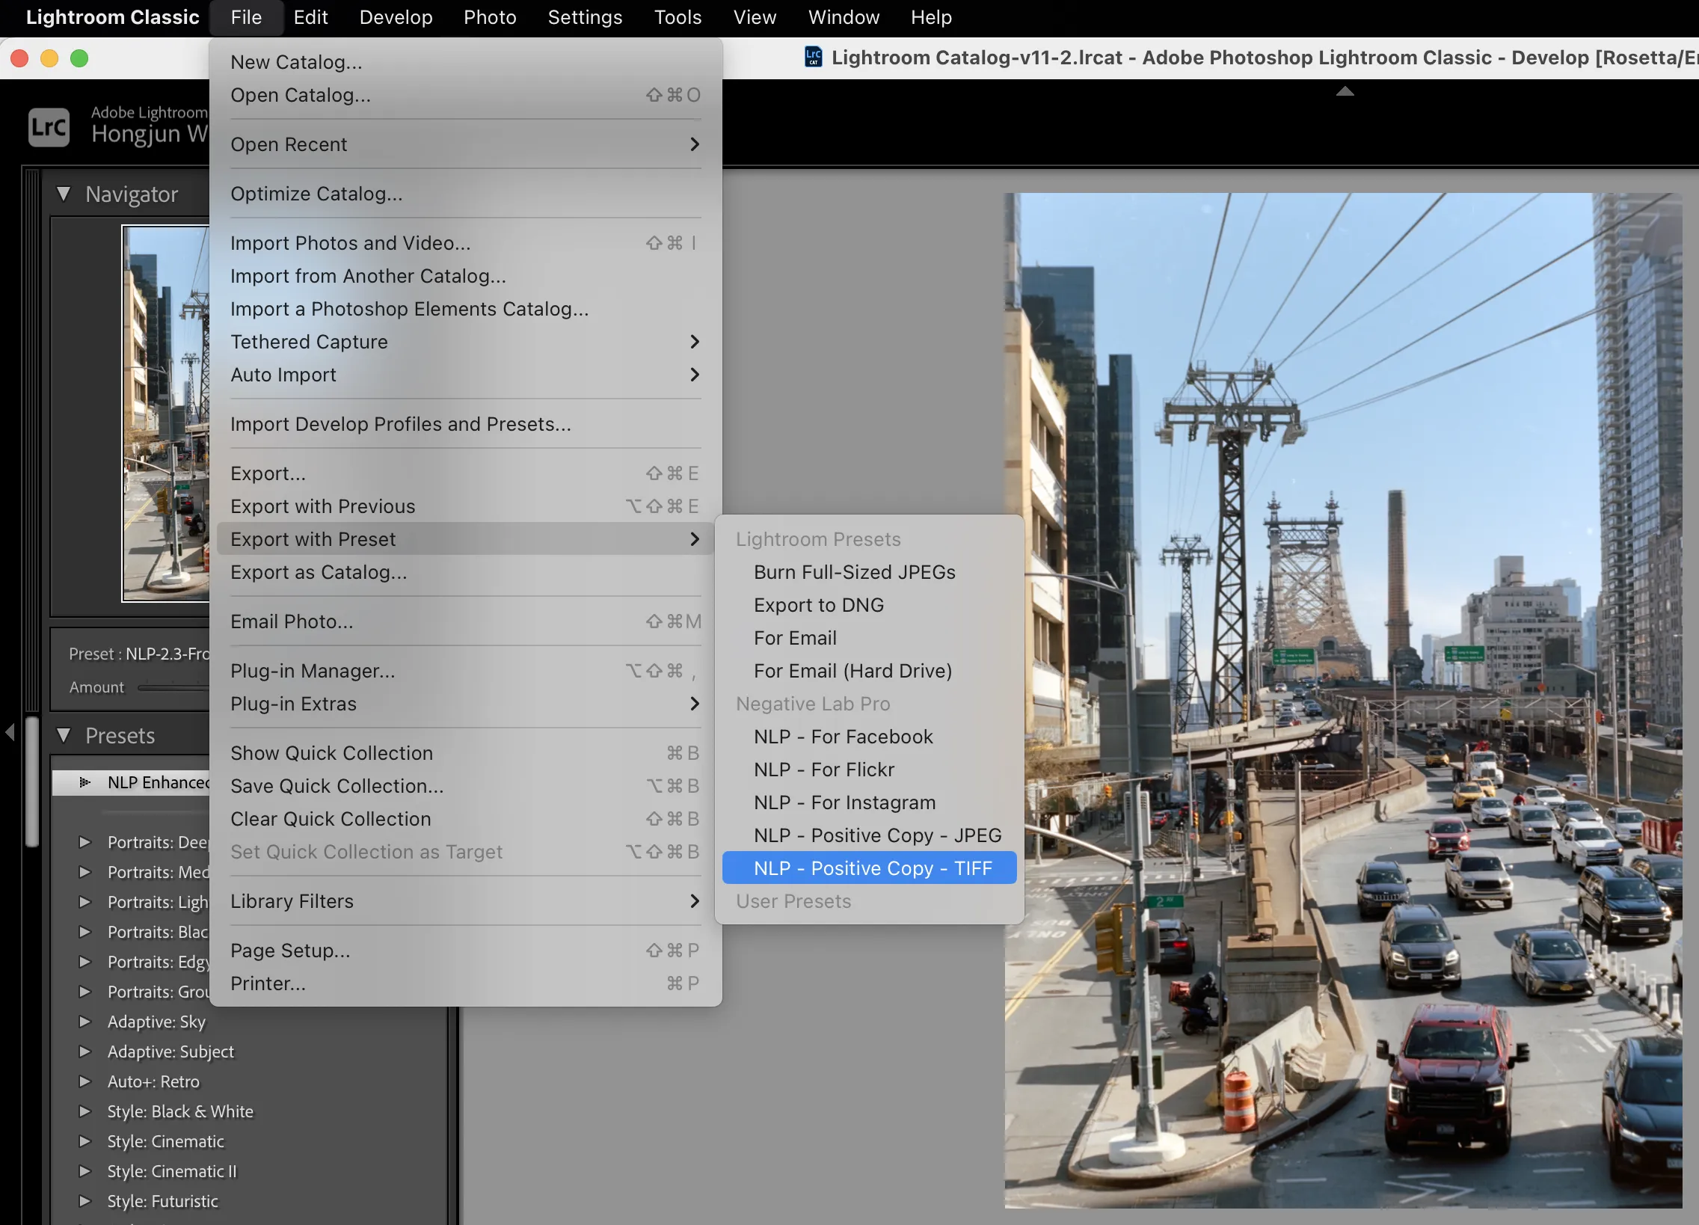Image resolution: width=1699 pixels, height=1225 pixels.
Task: Collapse the Presets panel
Action: [64, 736]
